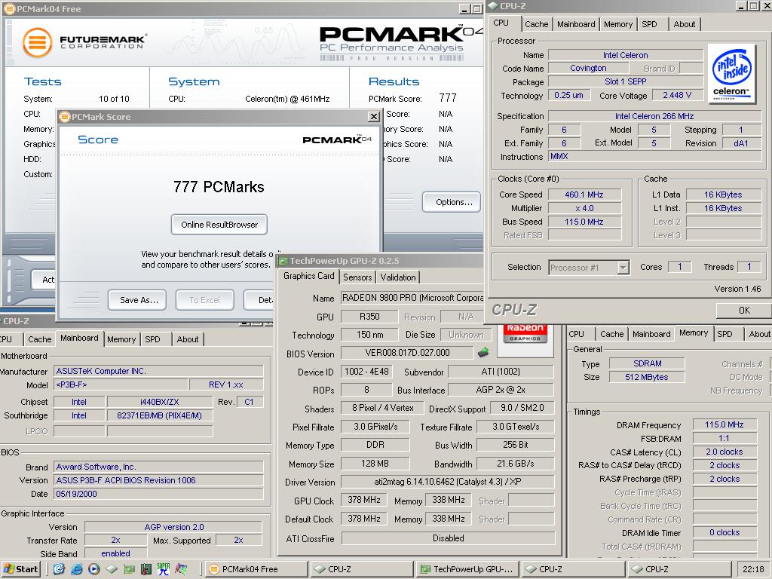This screenshot has width=772, height=579.
Task: Click the Bus Speed value 115.0 MHz
Action: click(x=584, y=222)
